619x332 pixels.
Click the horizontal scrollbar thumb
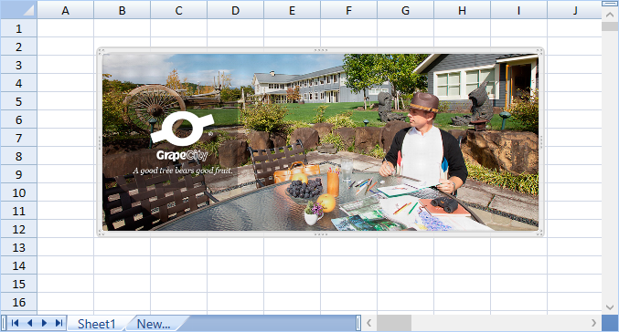pyautogui.click(x=394, y=323)
